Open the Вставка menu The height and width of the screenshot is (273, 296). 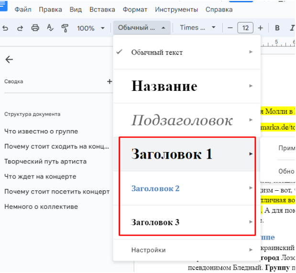click(x=102, y=10)
